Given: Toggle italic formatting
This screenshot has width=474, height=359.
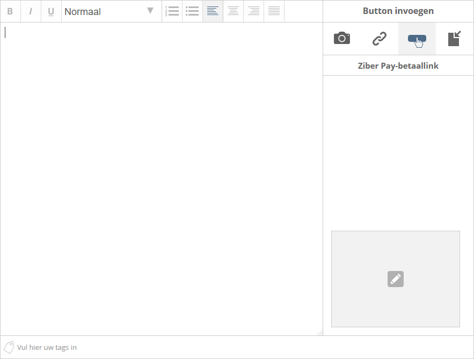Looking at the screenshot, I should (x=31, y=11).
